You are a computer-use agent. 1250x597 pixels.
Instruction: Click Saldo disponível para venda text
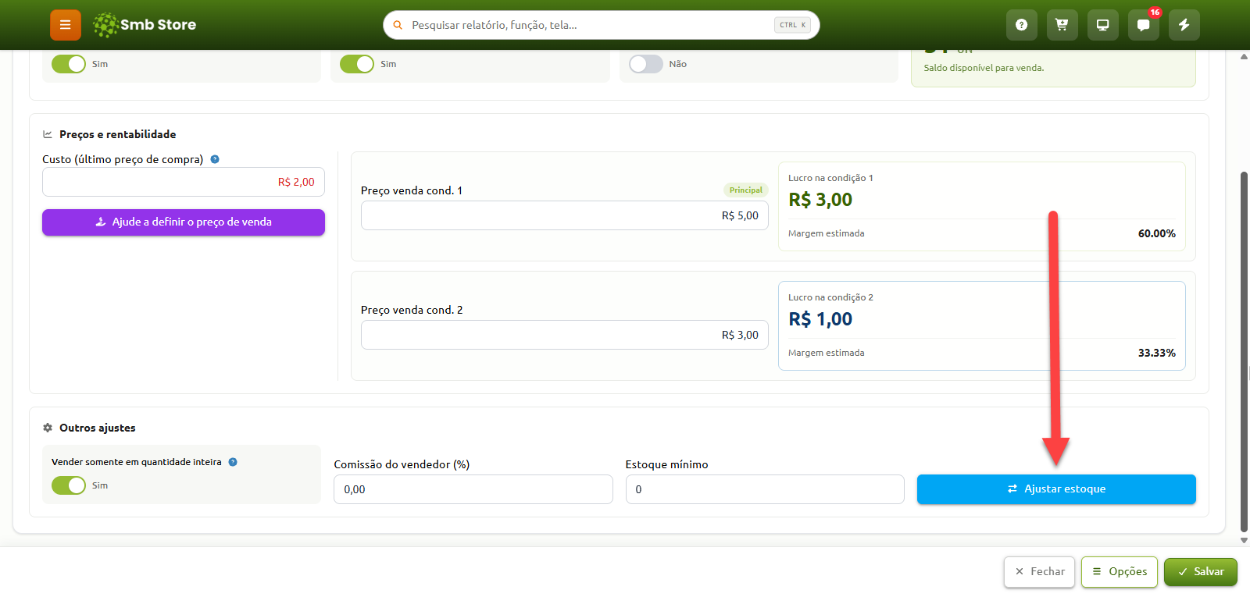click(x=984, y=68)
